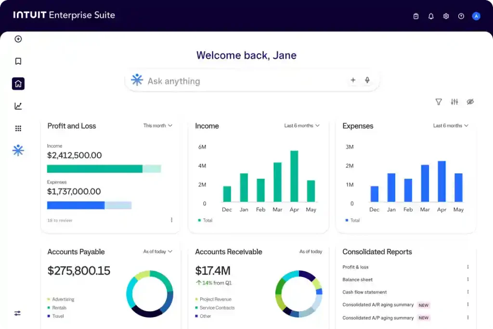Go to Home icon in sidebar
This screenshot has width=493, height=329.
click(18, 84)
